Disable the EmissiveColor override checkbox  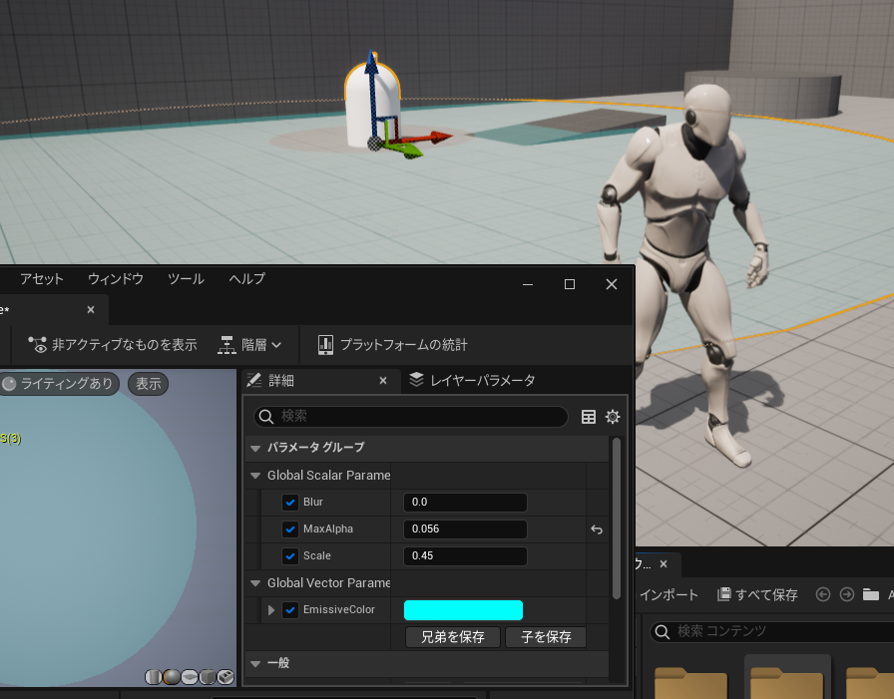[290, 610]
